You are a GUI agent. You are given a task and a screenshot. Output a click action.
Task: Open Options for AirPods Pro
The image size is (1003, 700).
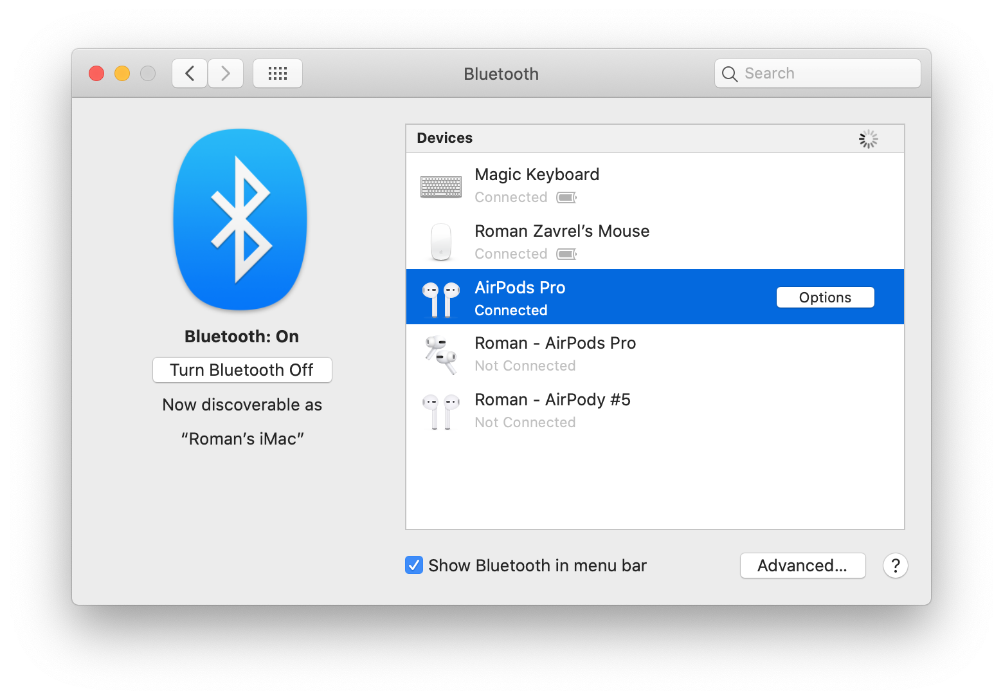[x=825, y=297]
